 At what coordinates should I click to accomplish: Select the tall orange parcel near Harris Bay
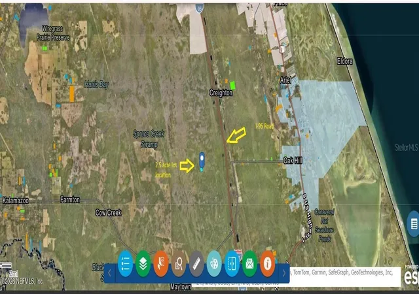[71, 93]
